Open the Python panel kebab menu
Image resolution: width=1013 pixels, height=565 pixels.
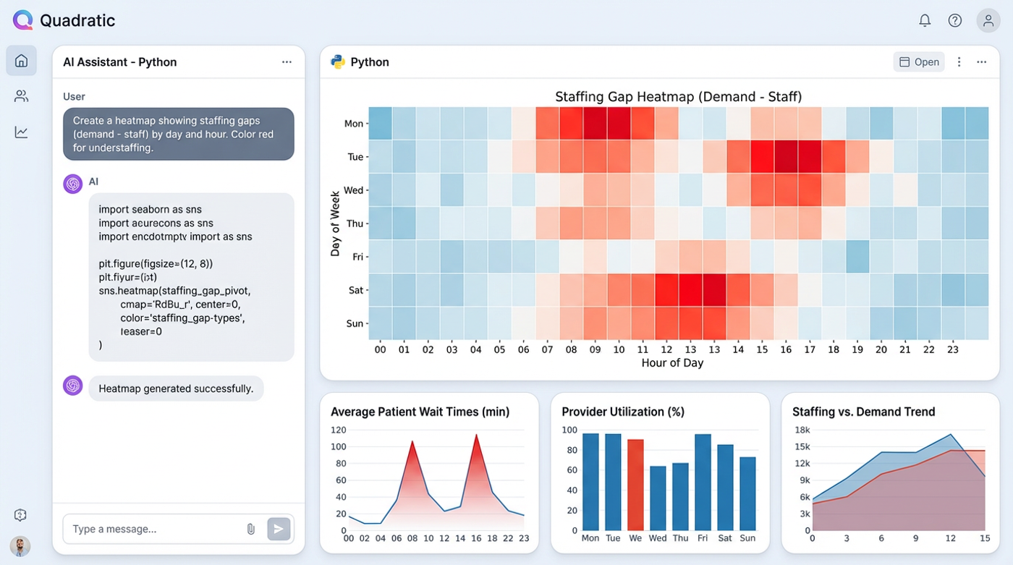point(959,61)
